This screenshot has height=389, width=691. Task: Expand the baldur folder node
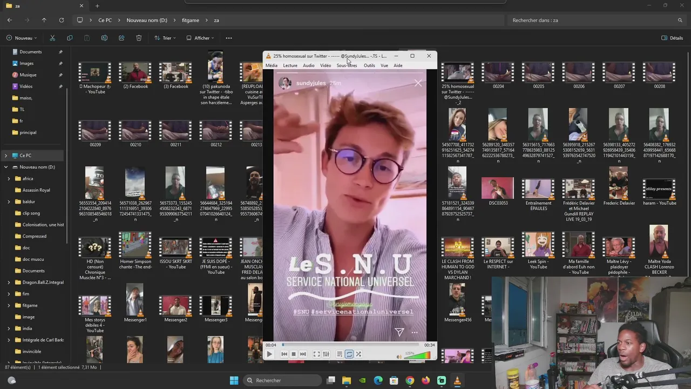9,202
